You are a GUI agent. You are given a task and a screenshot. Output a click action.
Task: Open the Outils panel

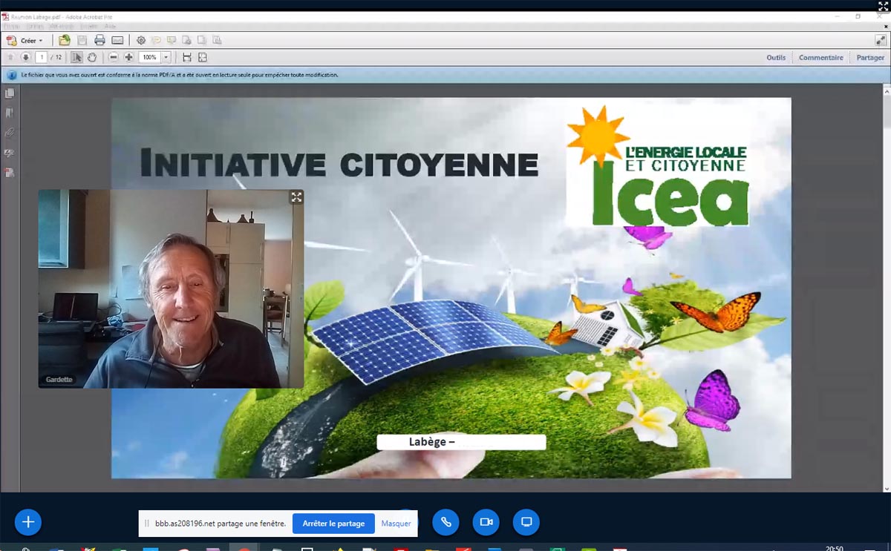pos(776,57)
